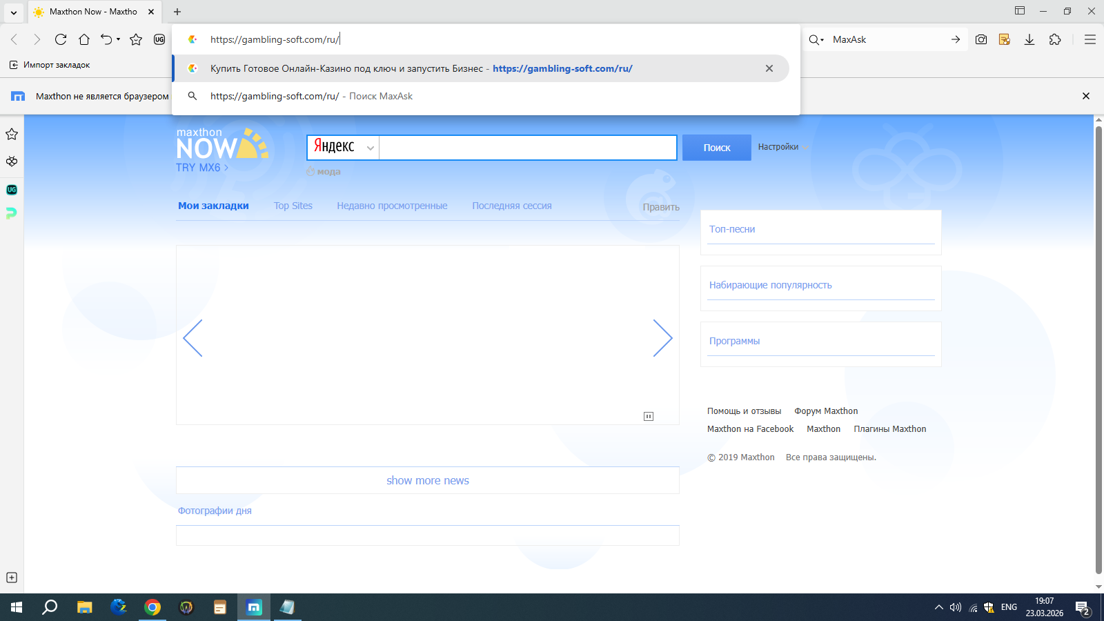Open search engine selector next to MaxAsk
1104x621 pixels.
click(x=816, y=39)
